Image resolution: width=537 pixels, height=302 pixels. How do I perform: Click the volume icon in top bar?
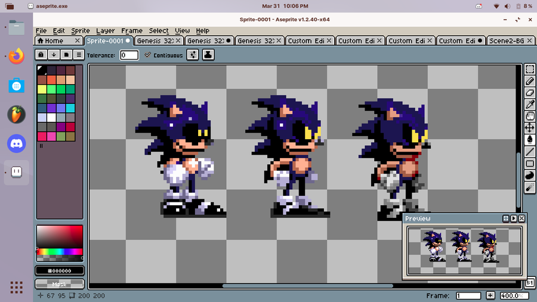(x=507, y=6)
